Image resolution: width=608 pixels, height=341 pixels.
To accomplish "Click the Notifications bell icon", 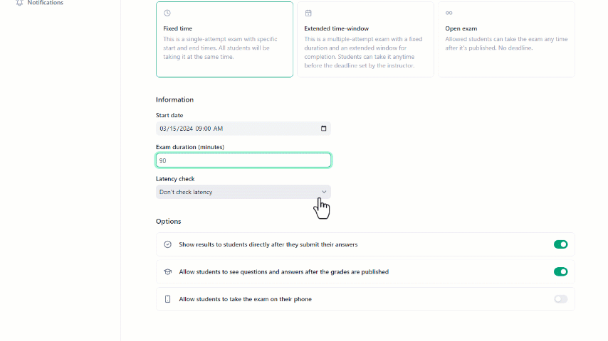I will [x=19, y=3].
